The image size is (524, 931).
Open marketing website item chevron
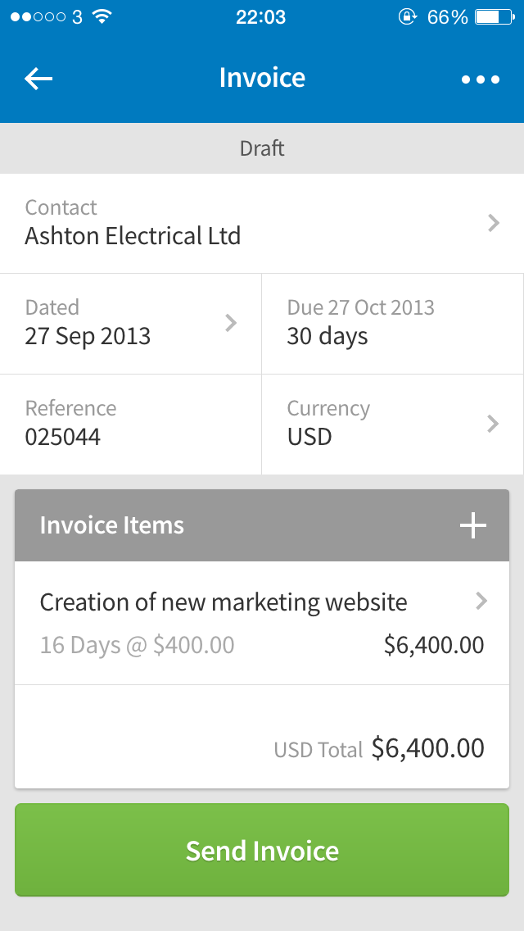pyautogui.click(x=481, y=602)
